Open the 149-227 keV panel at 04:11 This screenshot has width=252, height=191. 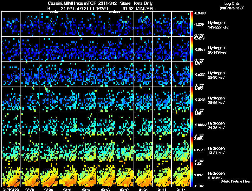162,24
